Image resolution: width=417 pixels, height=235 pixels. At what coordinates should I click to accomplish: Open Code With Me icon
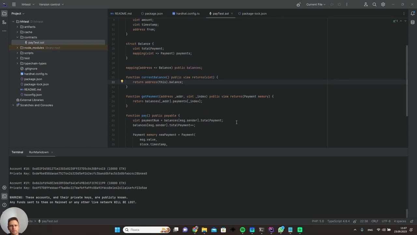(366, 4)
